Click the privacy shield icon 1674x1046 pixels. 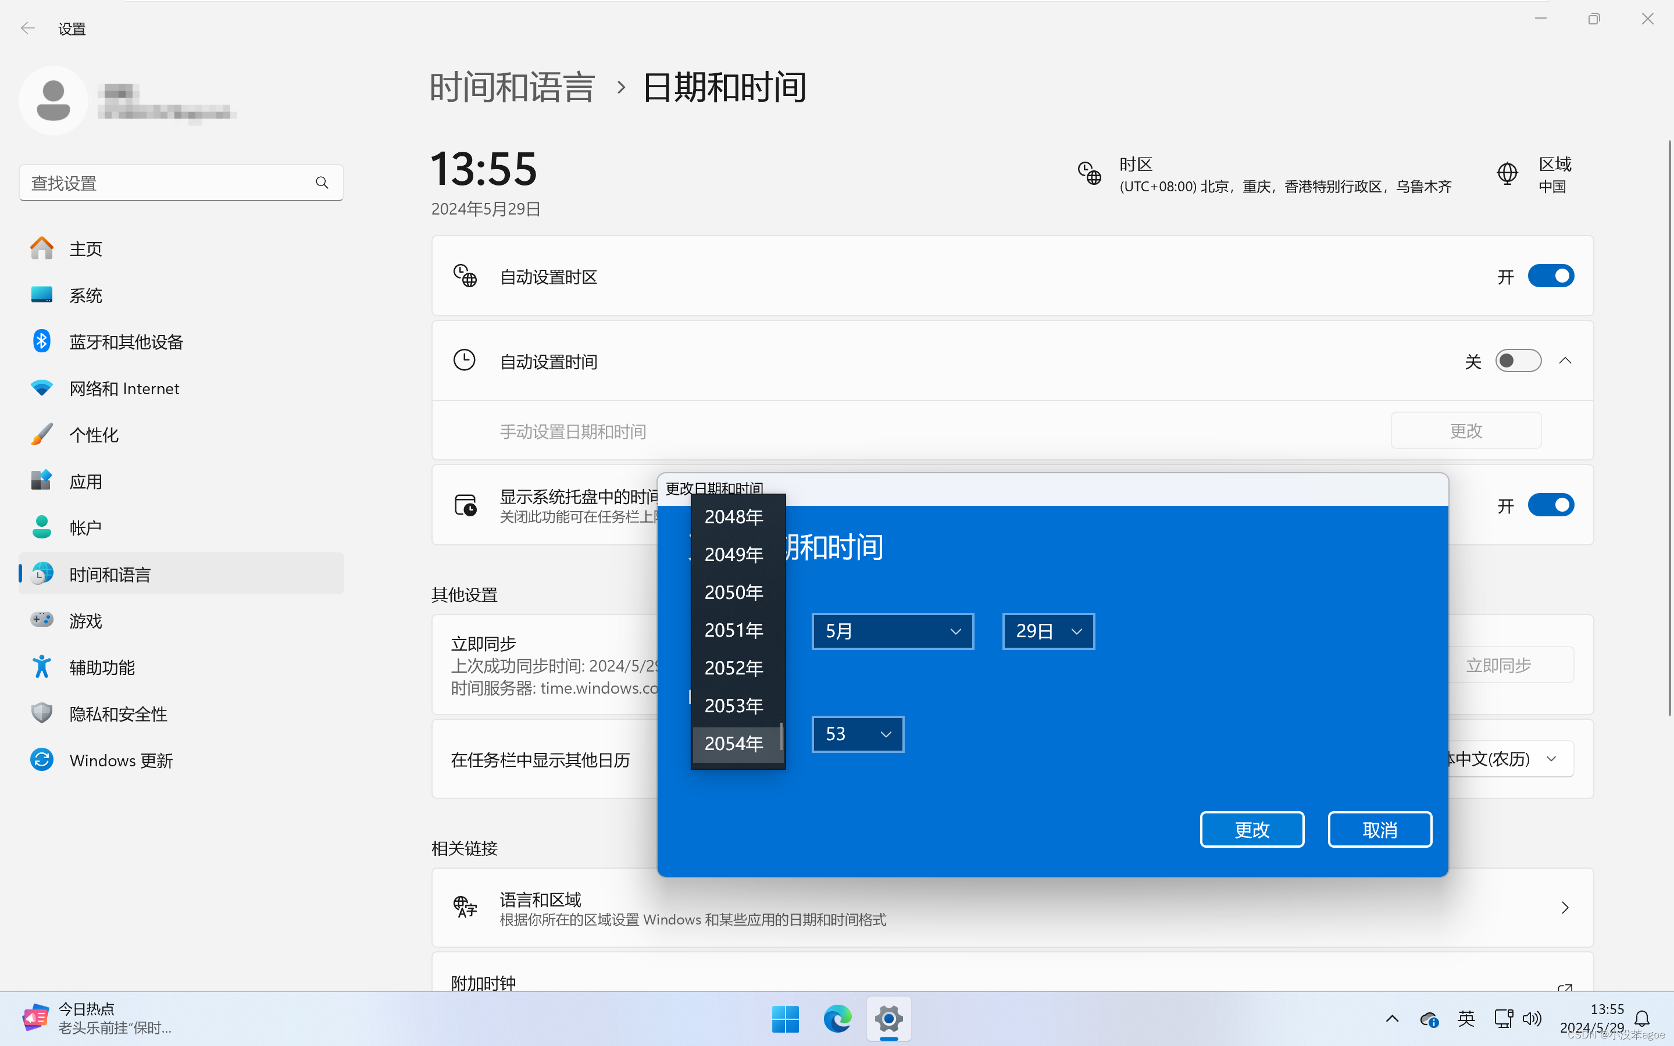41,713
